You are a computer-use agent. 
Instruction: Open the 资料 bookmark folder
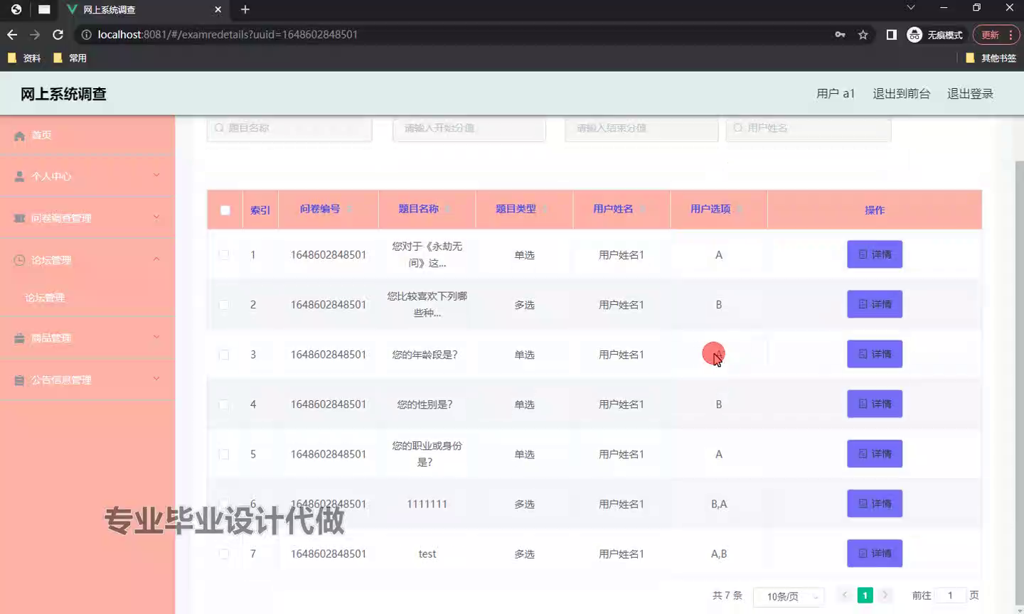tap(24, 58)
